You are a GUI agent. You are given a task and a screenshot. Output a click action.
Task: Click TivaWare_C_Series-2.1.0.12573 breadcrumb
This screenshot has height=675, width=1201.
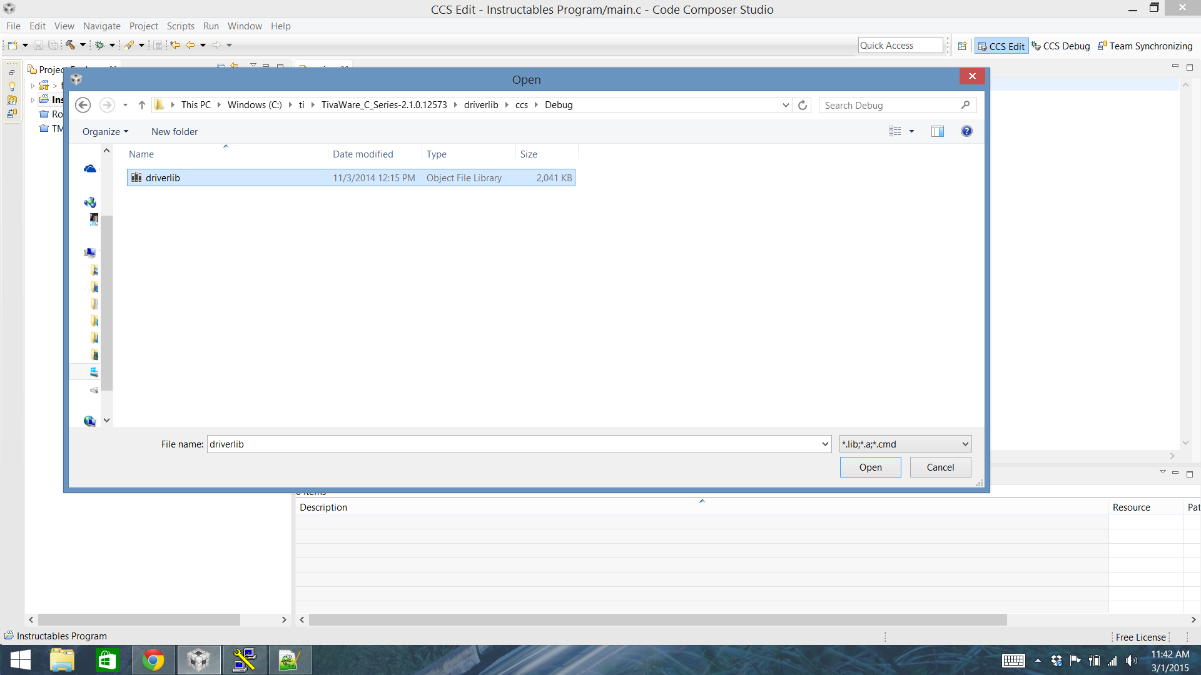pos(384,105)
